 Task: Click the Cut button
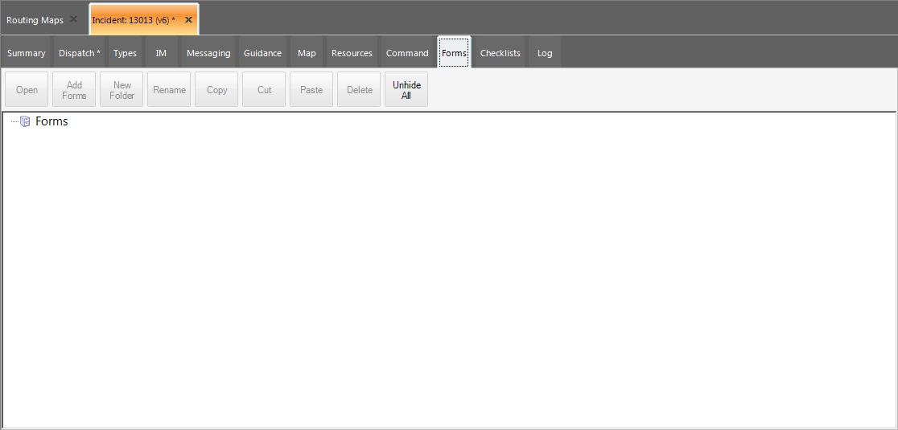point(264,89)
